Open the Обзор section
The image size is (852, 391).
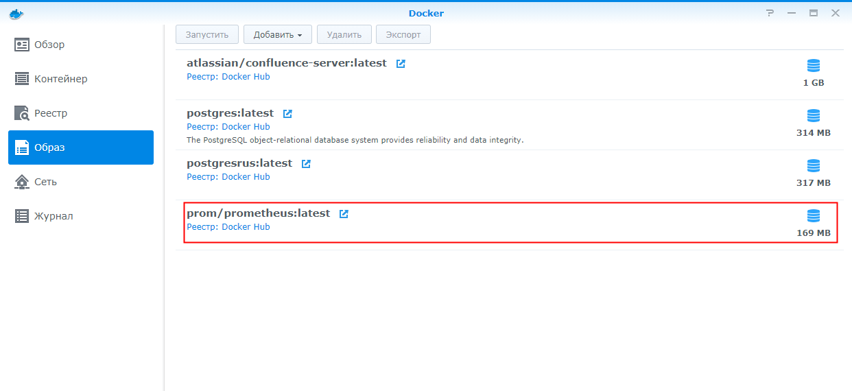tap(49, 45)
